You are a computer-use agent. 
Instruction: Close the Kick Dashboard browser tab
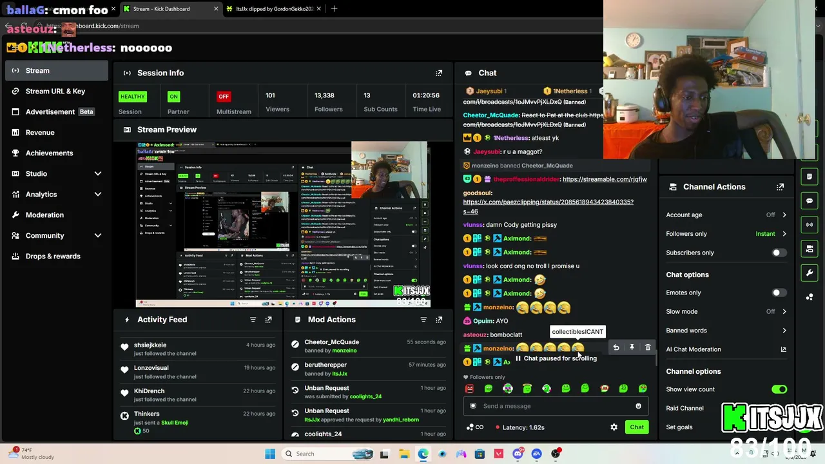click(216, 9)
